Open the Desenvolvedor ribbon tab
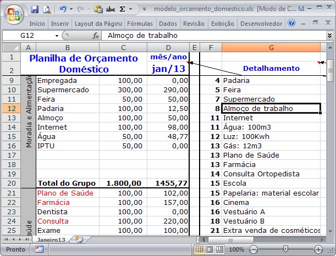Screen dimensions: 336x256 (x=261, y=24)
